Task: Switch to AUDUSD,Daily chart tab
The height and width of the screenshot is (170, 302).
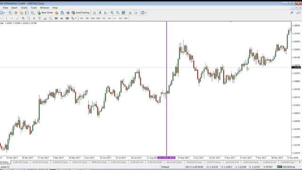Action: click(40, 162)
